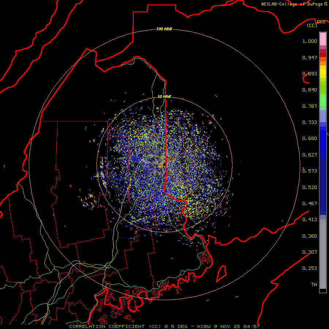Select the 0.573 scale value
Viewport: 329px width, 329px height.
click(310, 171)
